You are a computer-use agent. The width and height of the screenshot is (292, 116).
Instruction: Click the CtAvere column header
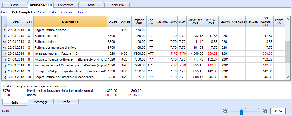125,22
